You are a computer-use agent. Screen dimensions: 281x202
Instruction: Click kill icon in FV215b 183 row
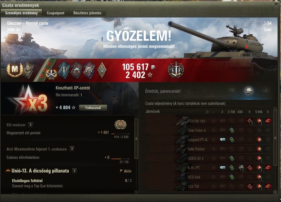coord(268,121)
